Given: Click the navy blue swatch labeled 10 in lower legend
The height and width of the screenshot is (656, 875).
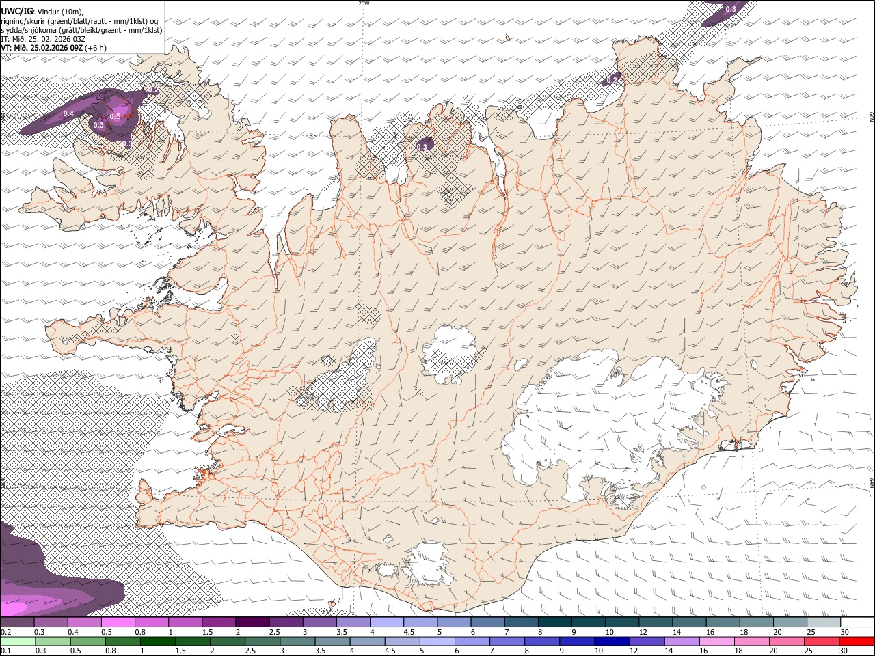Looking at the screenshot, I should 612,642.
